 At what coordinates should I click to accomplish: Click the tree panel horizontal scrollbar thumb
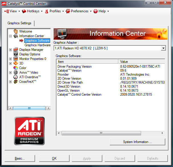click(29, 108)
